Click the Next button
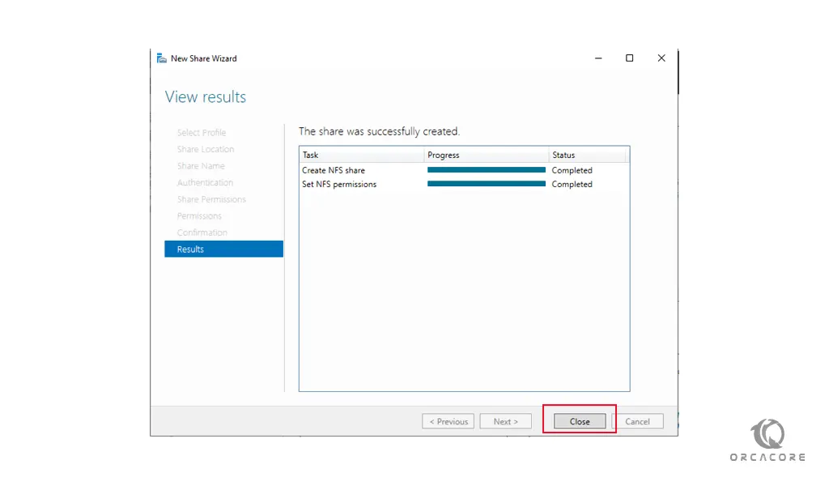 pyautogui.click(x=505, y=421)
